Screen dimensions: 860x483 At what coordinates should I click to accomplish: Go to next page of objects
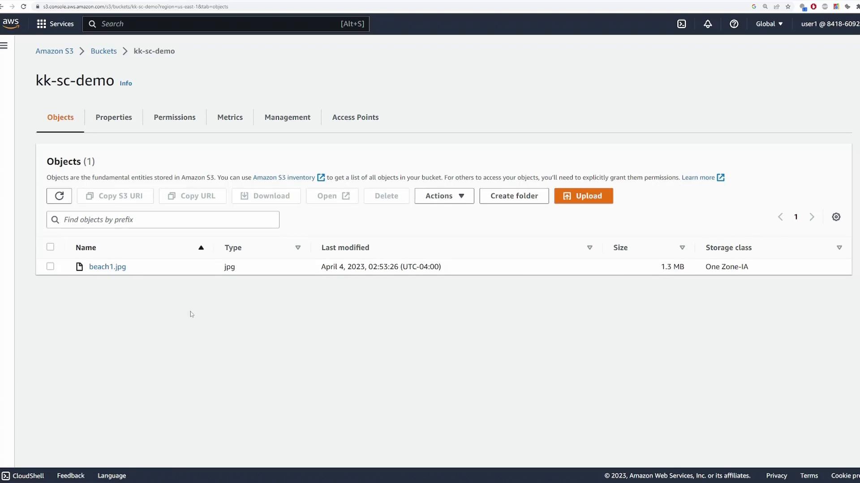(812, 217)
